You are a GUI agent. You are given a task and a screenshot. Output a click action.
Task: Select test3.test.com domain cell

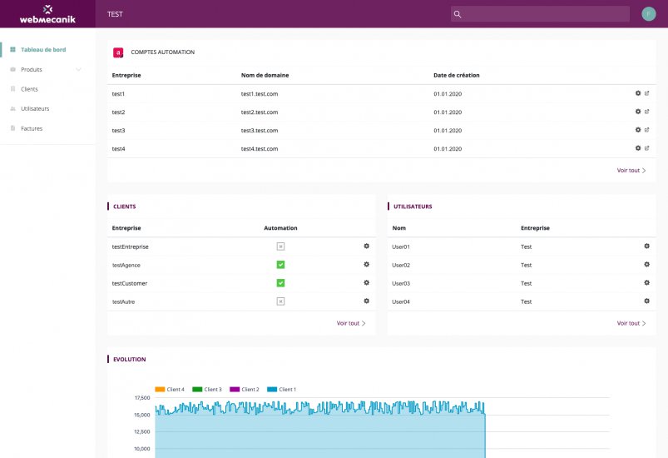tap(260, 131)
